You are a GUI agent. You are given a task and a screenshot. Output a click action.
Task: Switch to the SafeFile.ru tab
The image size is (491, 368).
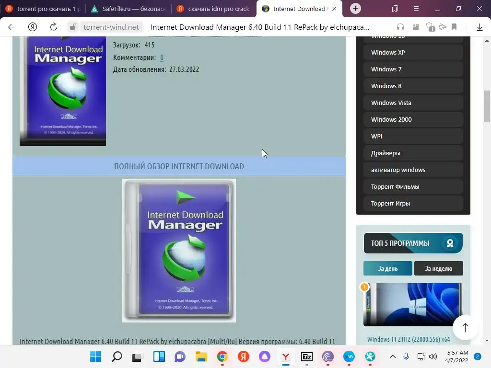coord(128,9)
